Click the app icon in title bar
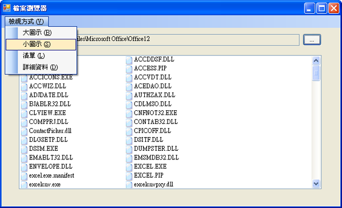 (6, 8)
